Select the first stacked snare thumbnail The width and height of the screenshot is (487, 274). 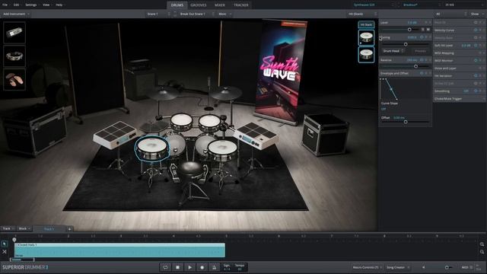[366, 37]
